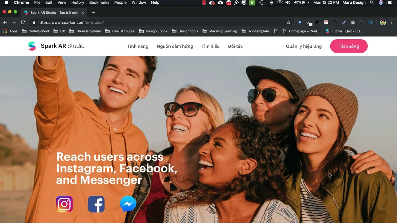
Task: Open the Đối tác nav item
Action: pos(235,46)
